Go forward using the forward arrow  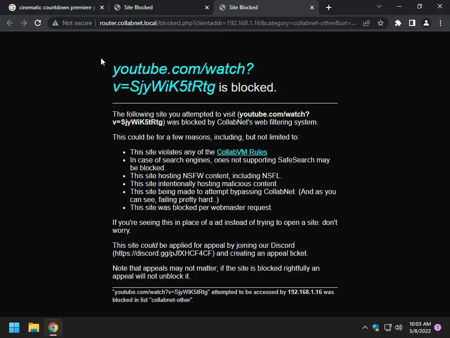click(24, 23)
